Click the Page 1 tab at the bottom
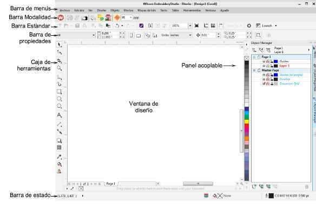Screen dimensions: 316x209 pos(110,184)
